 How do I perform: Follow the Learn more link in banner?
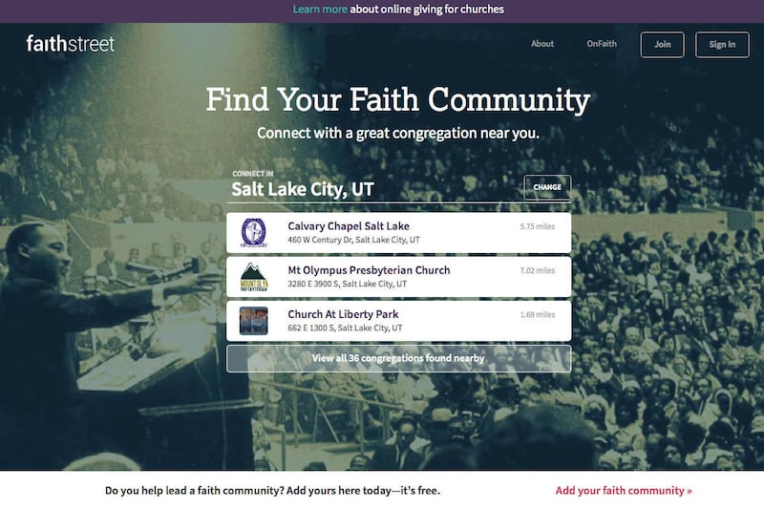coord(320,10)
